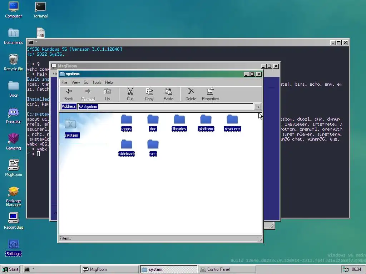Click the Paste clipboard toolbar icon

(168, 94)
